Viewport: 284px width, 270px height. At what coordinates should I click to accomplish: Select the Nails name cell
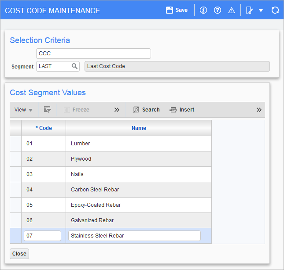(139, 174)
